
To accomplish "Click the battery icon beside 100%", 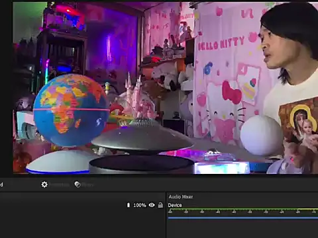I will pos(129,205).
